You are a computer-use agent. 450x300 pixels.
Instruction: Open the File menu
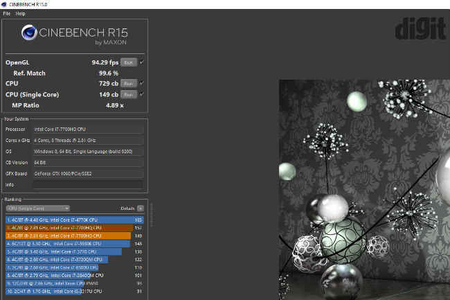coord(7,13)
